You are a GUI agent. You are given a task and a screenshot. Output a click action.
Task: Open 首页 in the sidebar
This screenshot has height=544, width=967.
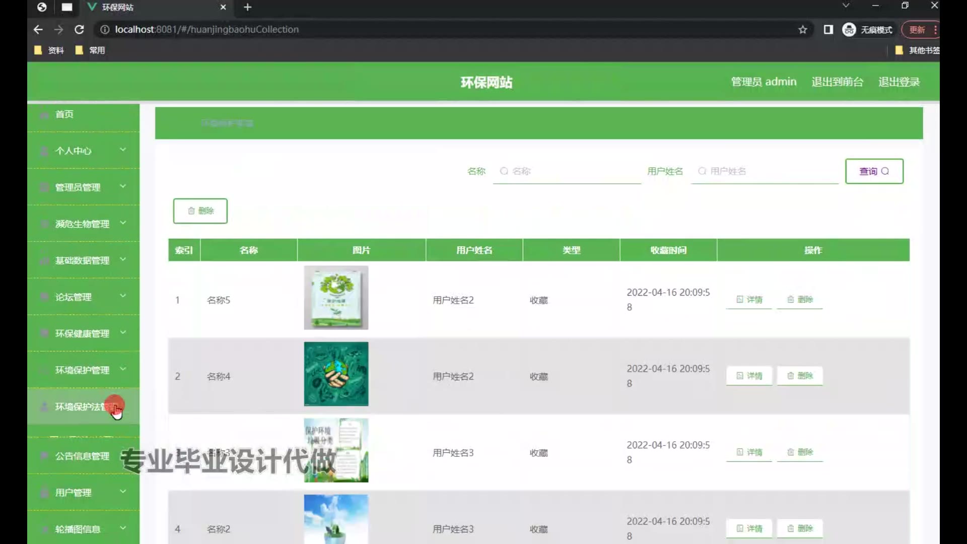pyautogui.click(x=64, y=114)
